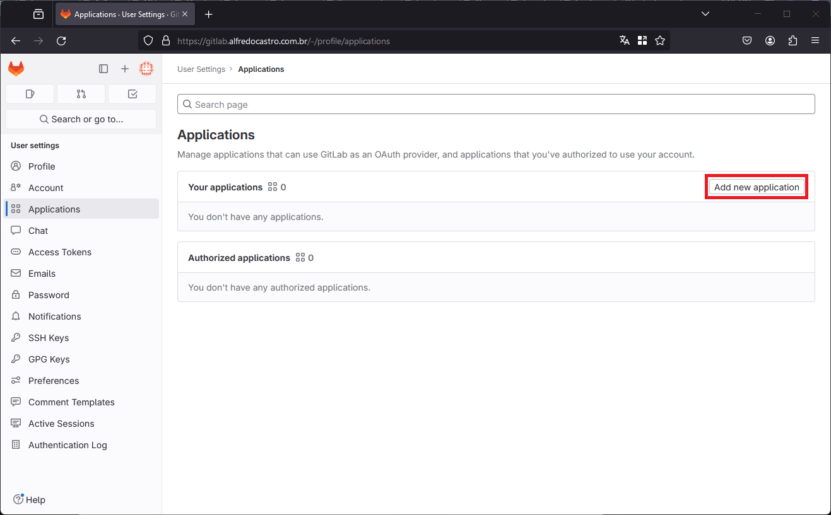Open GPG Keys settings
831x515 pixels.
click(81, 359)
